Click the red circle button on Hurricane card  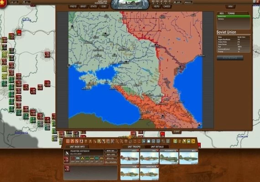tap(158, 167)
